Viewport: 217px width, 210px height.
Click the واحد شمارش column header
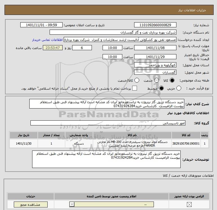[x=79, y=135]
